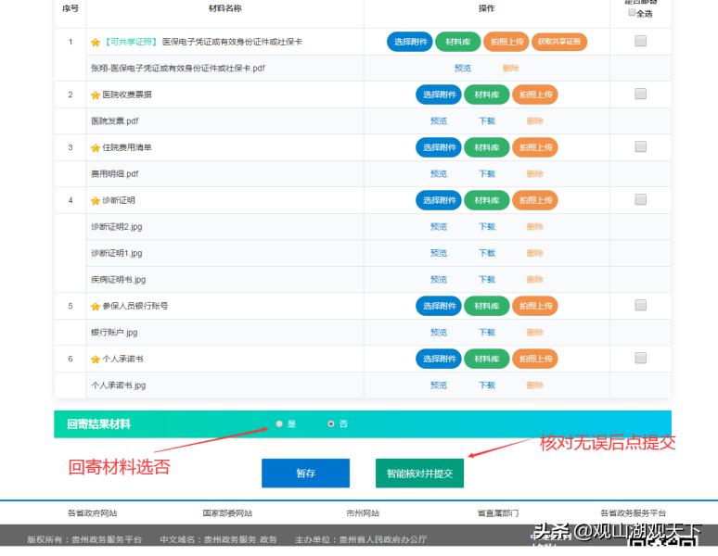Delete 疾病证明书.jpg

(535, 279)
